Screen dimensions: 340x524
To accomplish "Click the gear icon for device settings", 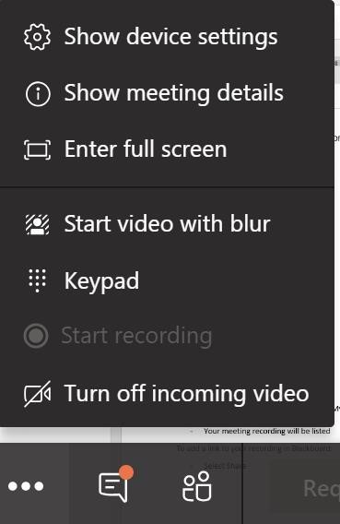I will tap(37, 37).
